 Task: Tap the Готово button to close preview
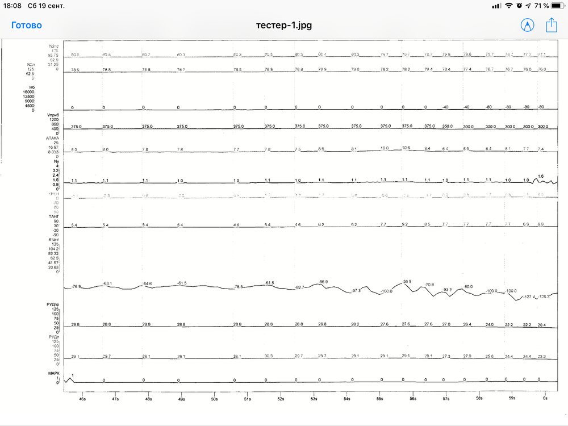27,25
